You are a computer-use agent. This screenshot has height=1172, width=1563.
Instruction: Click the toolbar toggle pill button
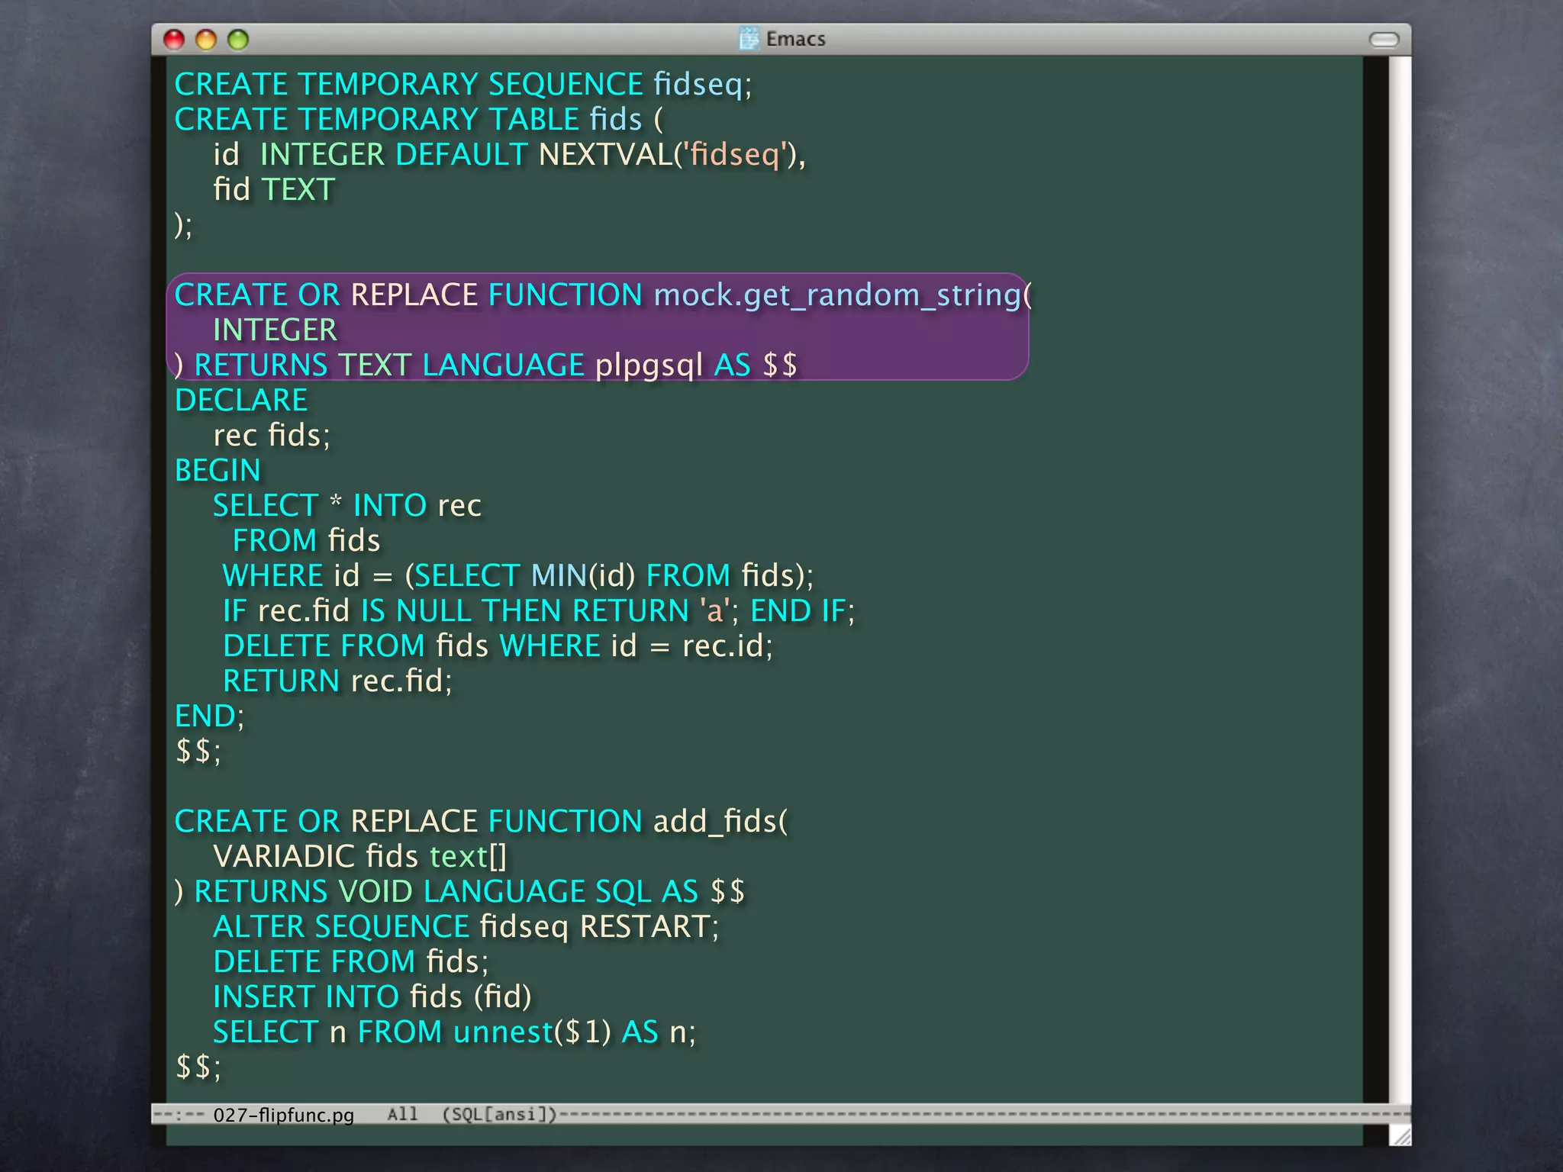click(x=1384, y=40)
